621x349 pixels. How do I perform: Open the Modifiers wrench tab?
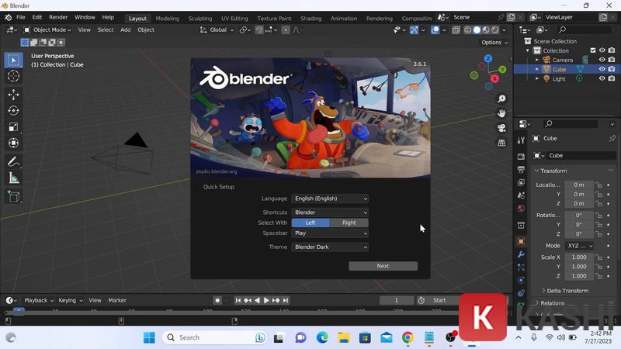point(521,254)
